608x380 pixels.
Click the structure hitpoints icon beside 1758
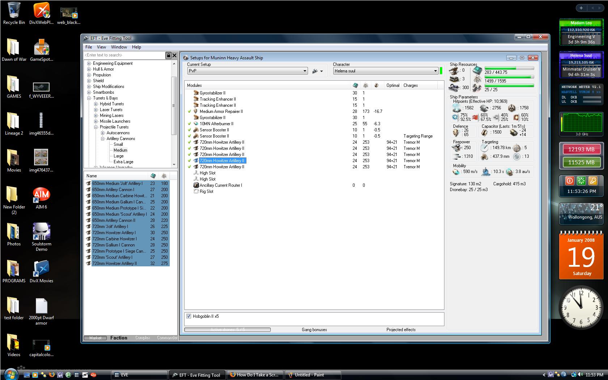click(512, 108)
